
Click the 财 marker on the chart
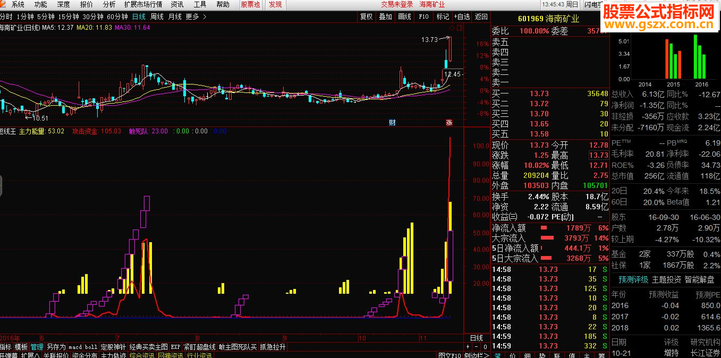point(392,123)
